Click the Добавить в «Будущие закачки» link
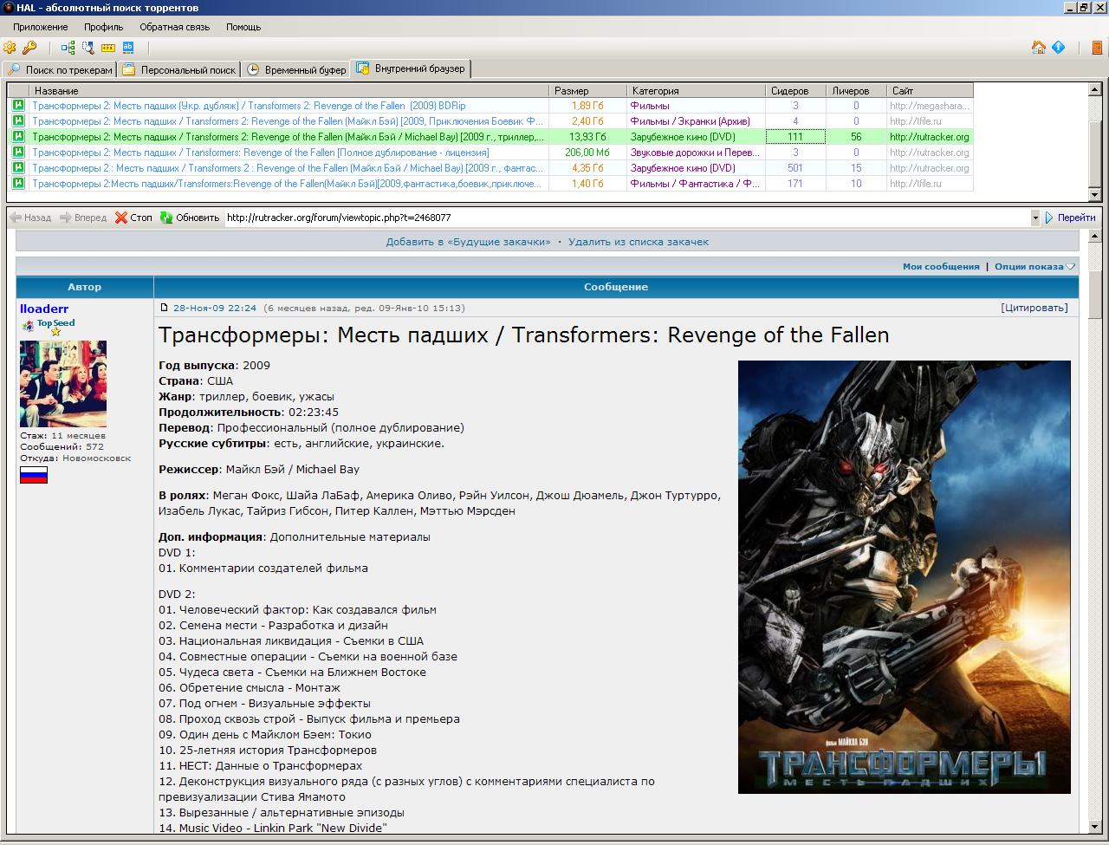 (468, 242)
